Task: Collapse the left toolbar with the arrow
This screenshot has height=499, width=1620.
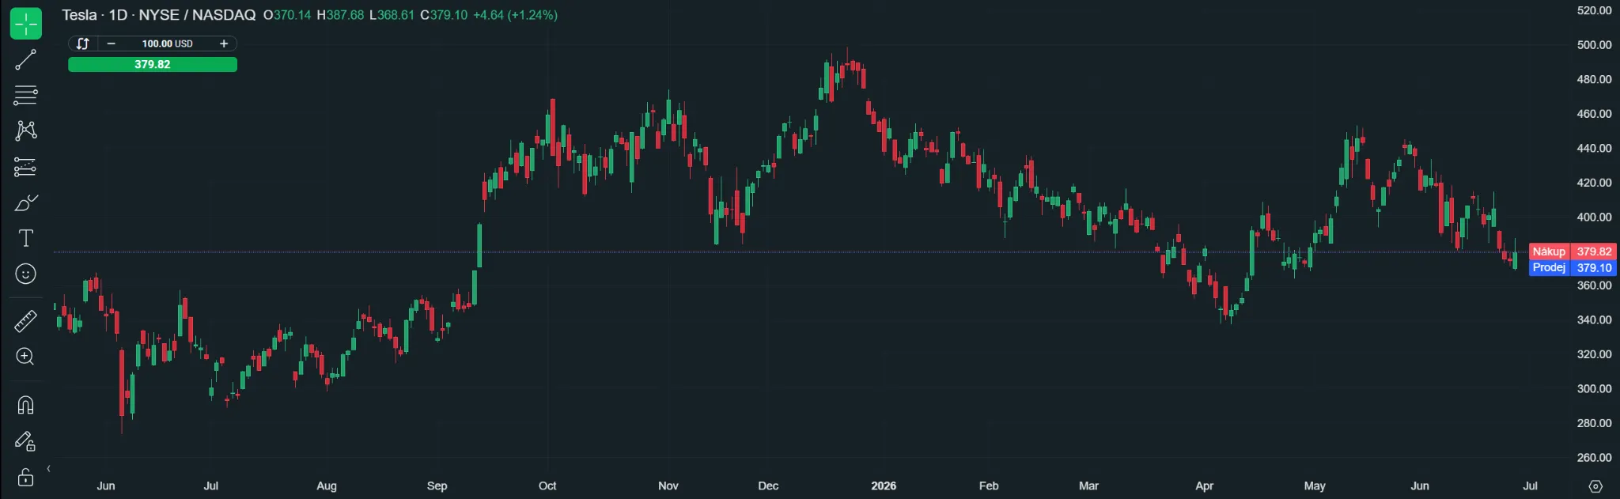Action: tap(49, 469)
